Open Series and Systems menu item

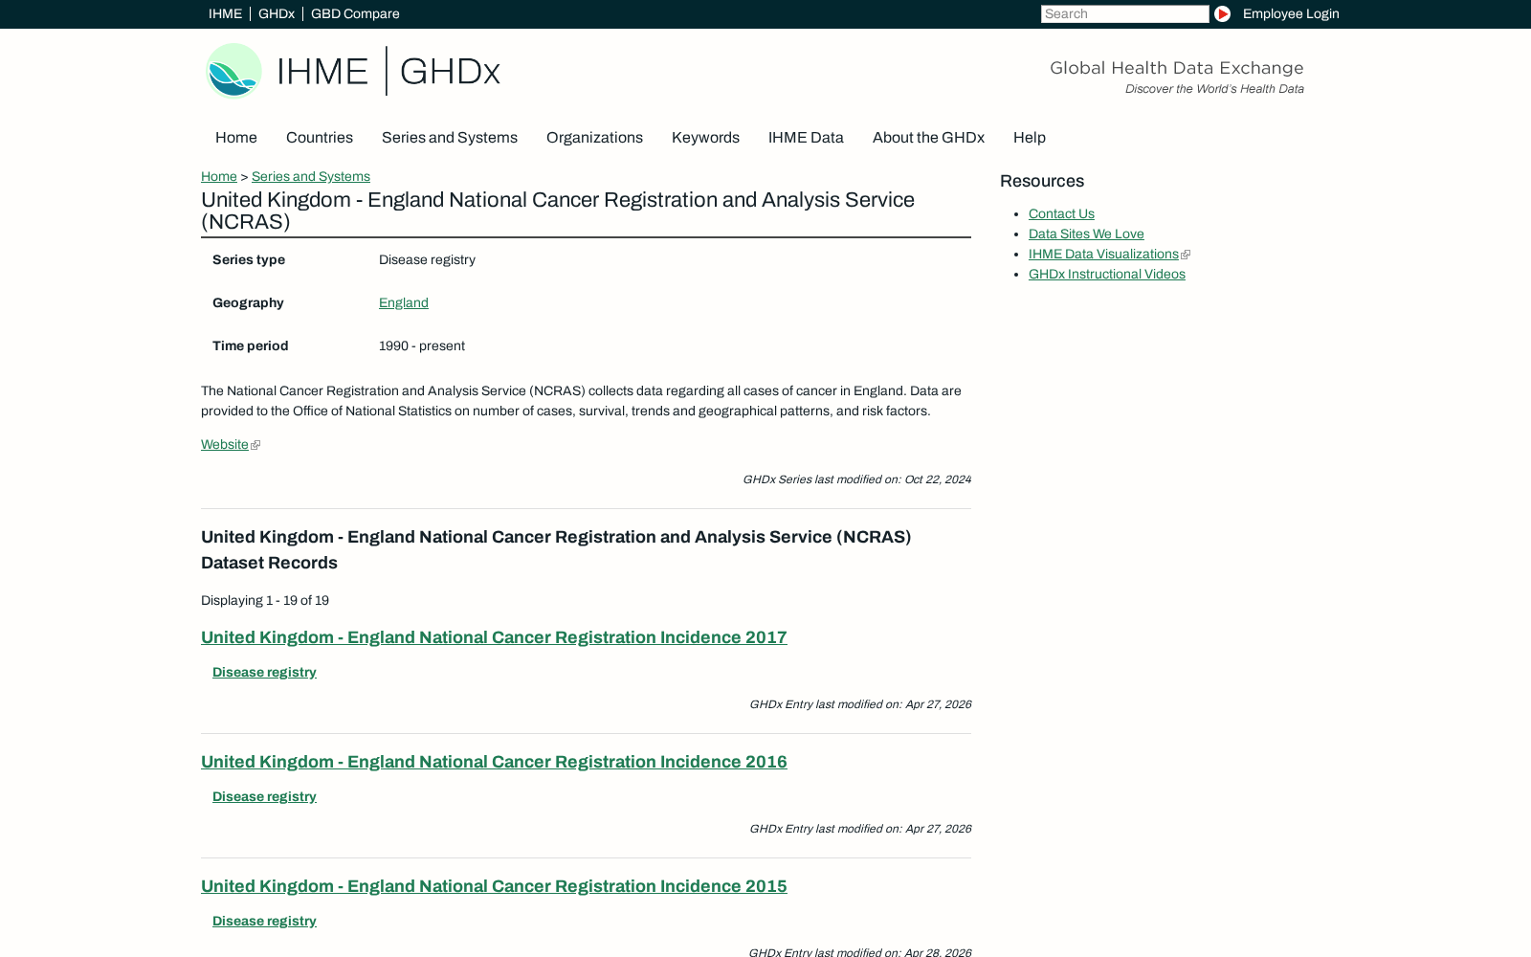[450, 137]
